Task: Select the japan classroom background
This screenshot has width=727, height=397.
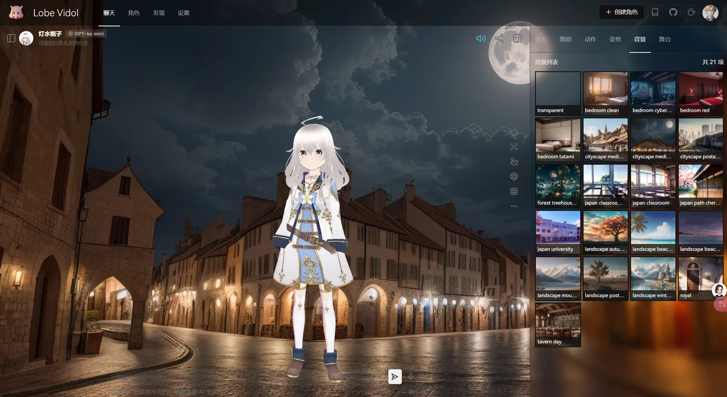Action: [653, 186]
